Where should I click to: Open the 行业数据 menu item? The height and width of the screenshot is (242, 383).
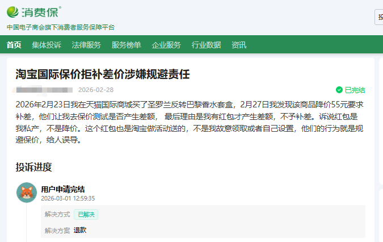click(x=206, y=45)
